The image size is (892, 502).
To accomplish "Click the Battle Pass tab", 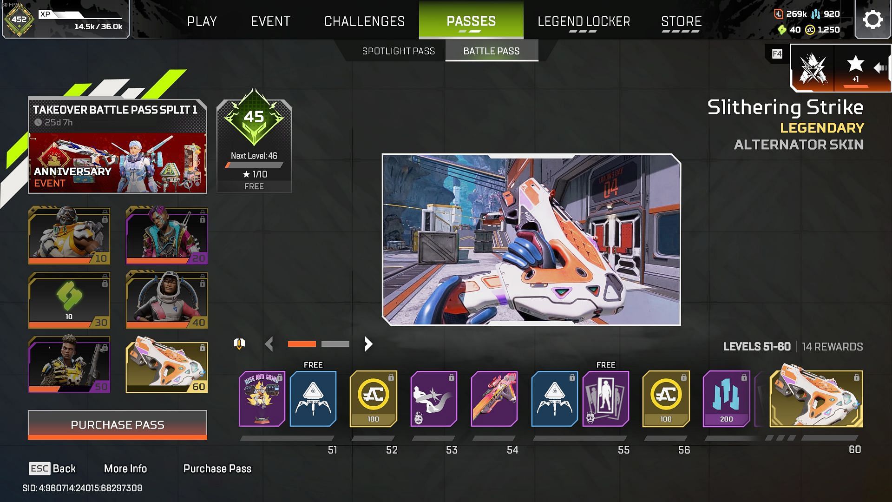I will [490, 51].
